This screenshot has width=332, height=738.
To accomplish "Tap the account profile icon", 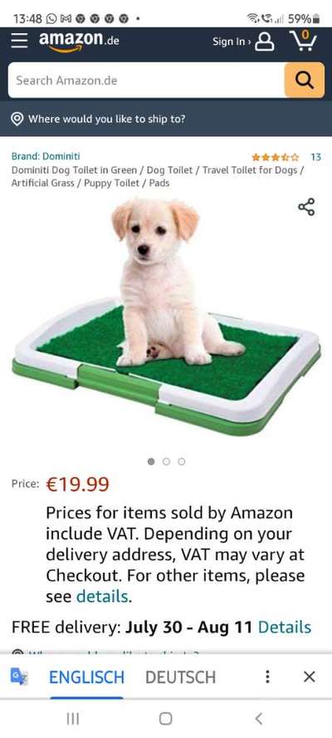I will tap(264, 42).
